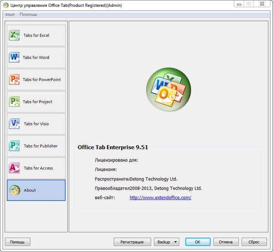Click the Publisher icon in the sidebar
Screen dimensions: 273x252
click(x=14, y=146)
